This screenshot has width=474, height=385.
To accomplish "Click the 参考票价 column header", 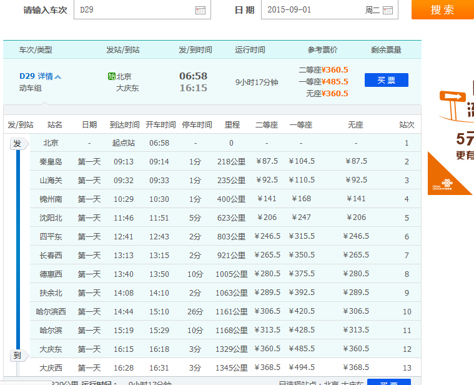I will click(322, 50).
